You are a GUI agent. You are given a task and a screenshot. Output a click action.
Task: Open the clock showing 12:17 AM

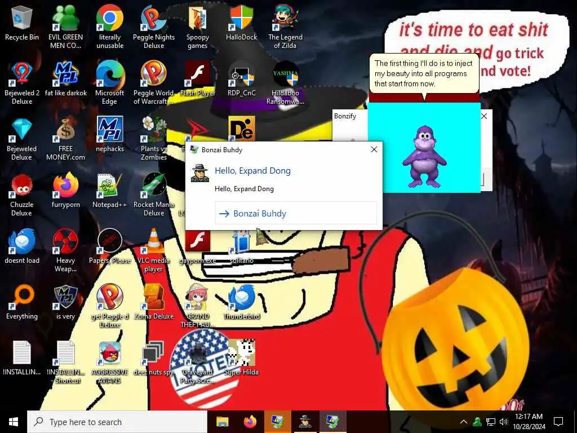[529, 422]
